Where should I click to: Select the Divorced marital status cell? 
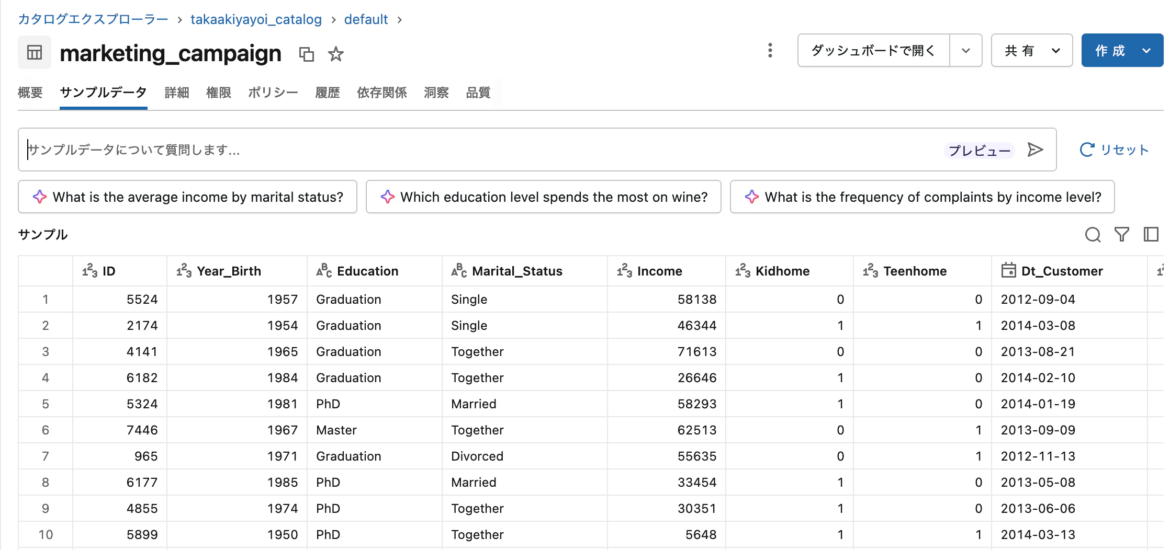(x=525, y=456)
